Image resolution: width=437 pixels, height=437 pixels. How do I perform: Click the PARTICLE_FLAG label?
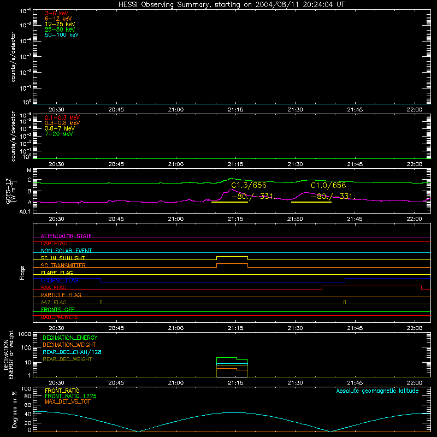point(61,294)
